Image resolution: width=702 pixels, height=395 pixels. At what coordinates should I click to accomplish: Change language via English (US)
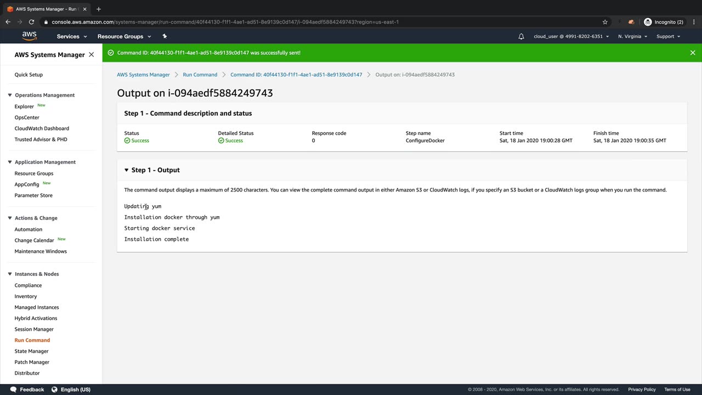click(71, 390)
